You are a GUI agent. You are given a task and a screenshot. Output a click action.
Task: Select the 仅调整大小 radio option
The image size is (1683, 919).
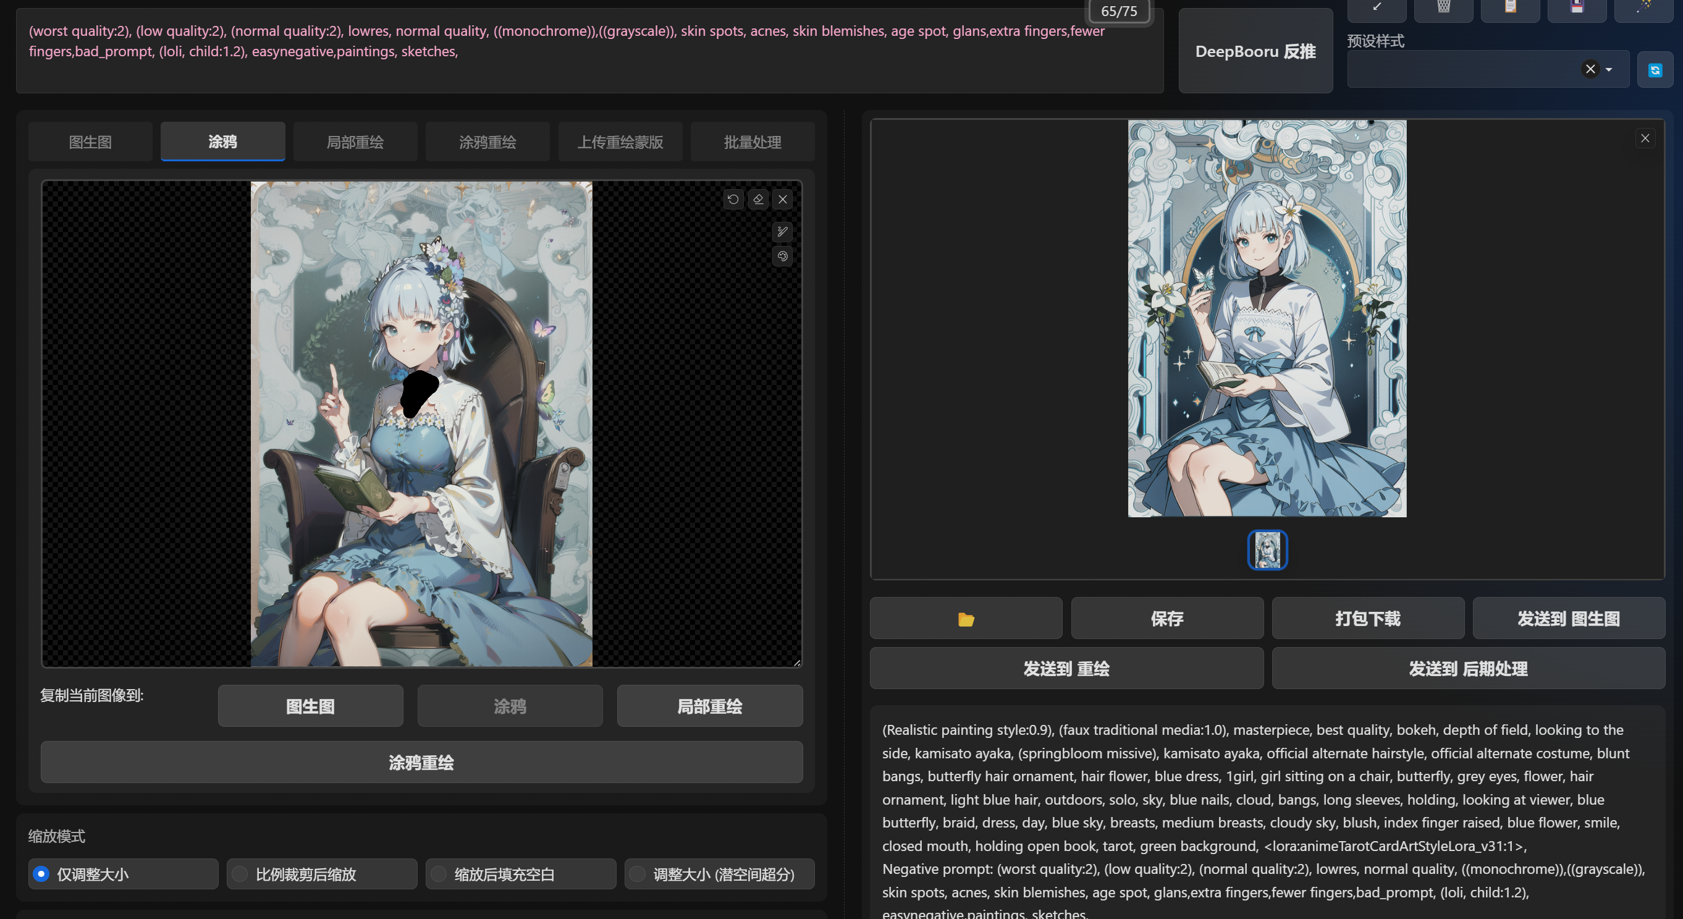[x=123, y=875]
